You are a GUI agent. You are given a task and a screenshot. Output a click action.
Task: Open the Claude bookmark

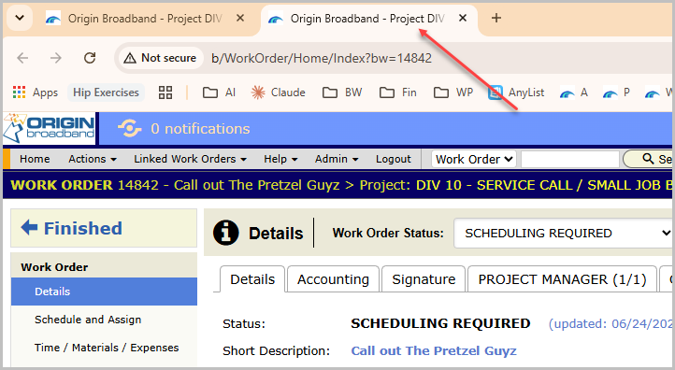(x=278, y=92)
